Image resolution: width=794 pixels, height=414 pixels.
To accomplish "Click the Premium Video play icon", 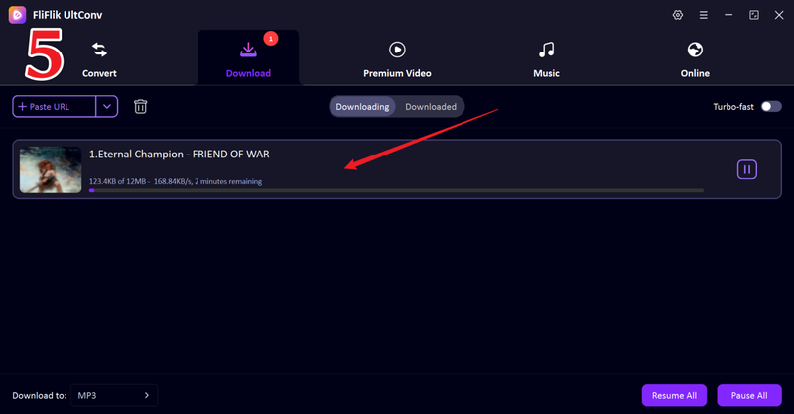I will 397,50.
